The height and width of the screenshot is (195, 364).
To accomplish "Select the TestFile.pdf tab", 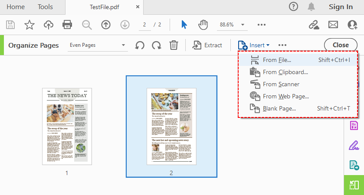I will click(x=105, y=7).
